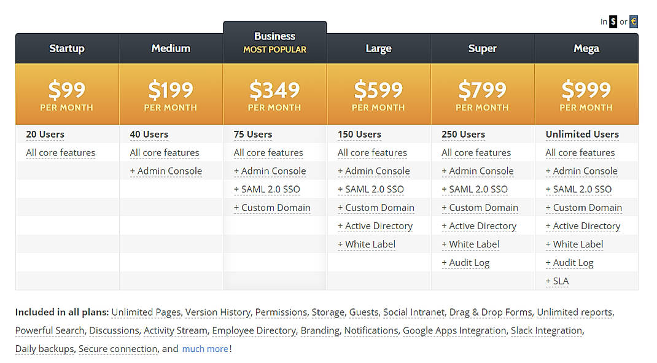This screenshot has width=657, height=363.
Task: Switch pricing currency to dollars
Action: pyautogui.click(x=612, y=21)
